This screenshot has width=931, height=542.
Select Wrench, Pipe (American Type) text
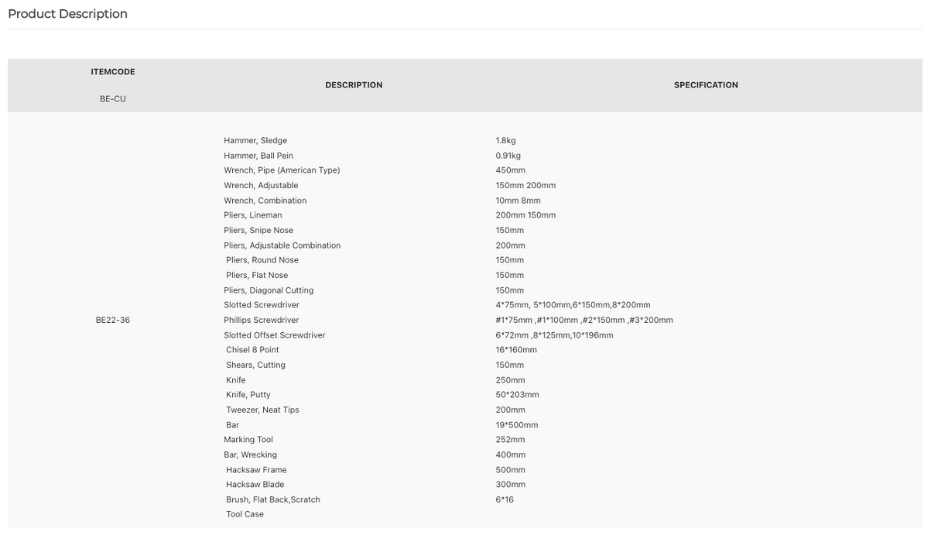pos(282,170)
